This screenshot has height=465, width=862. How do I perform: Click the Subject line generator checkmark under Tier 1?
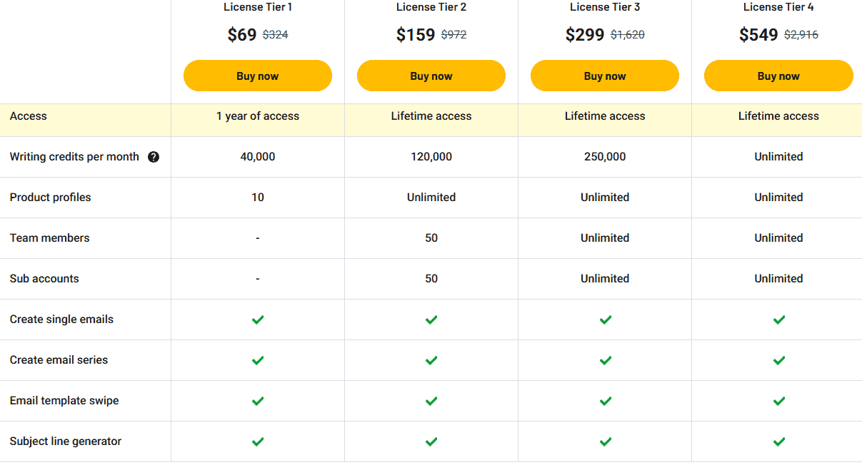(x=257, y=441)
